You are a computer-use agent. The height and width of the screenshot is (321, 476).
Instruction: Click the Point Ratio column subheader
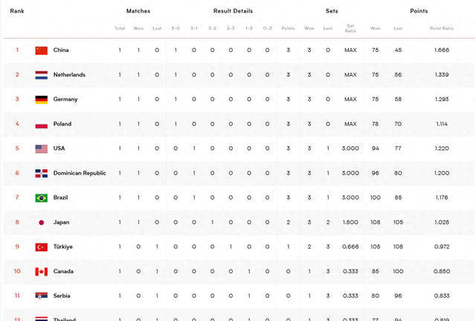click(x=441, y=28)
